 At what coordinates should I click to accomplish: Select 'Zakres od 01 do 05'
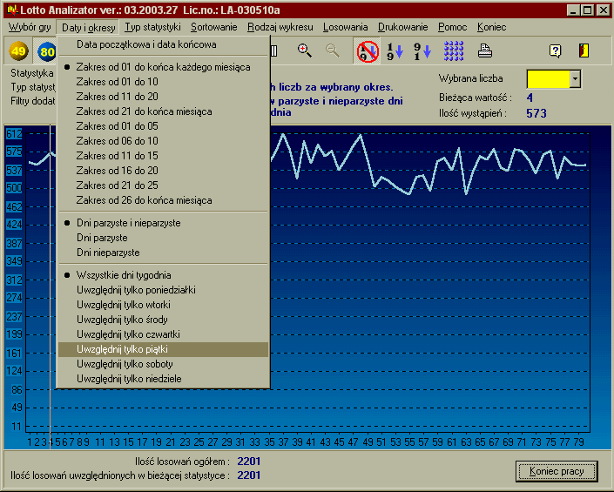163,126
